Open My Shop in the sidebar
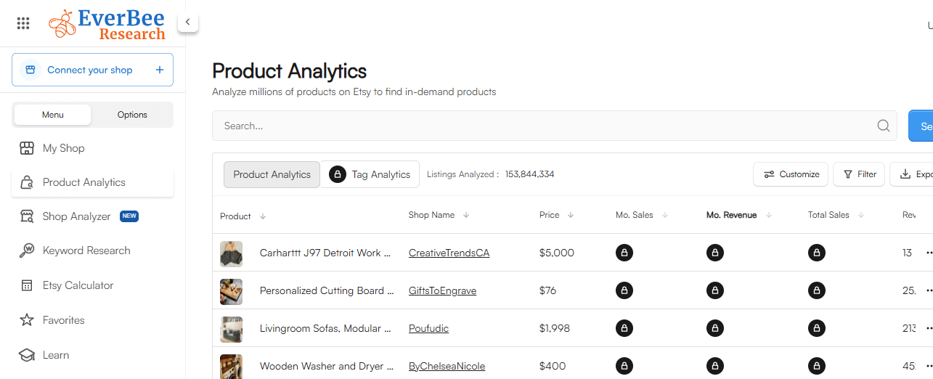933x379 pixels. [92, 148]
